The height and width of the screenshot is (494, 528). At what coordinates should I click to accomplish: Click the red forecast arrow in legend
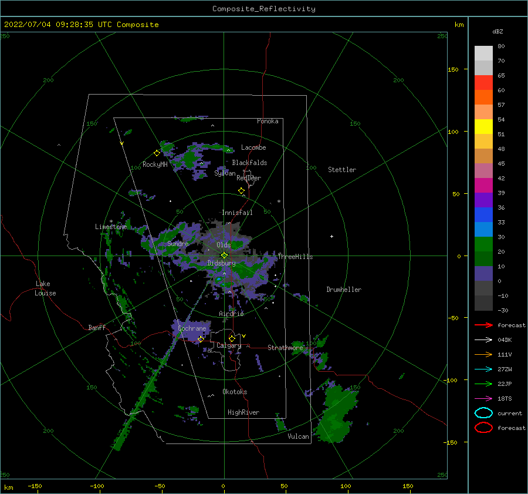[x=483, y=325]
